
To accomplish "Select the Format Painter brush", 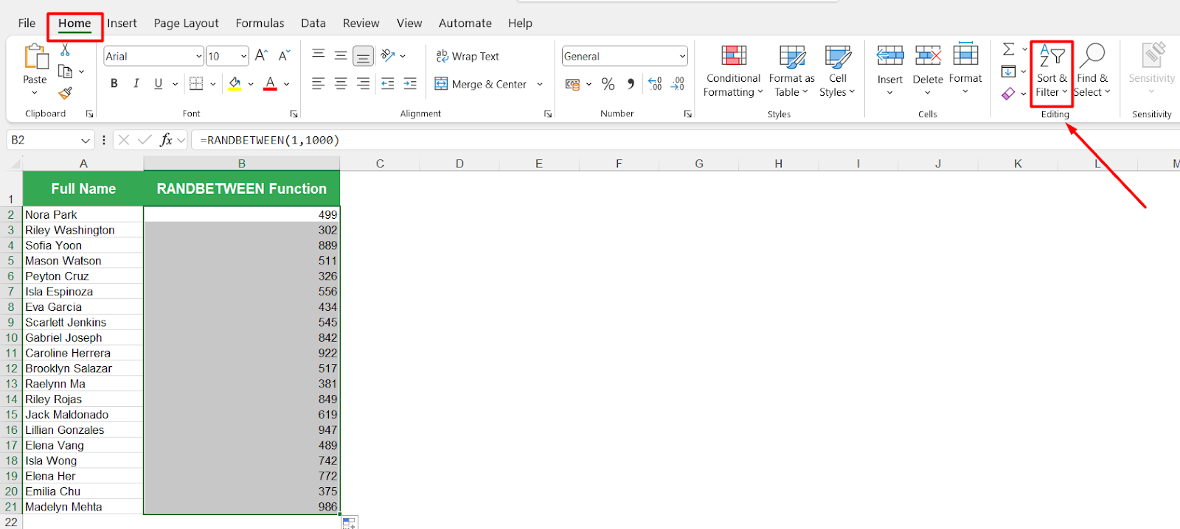I will pyautogui.click(x=65, y=93).
